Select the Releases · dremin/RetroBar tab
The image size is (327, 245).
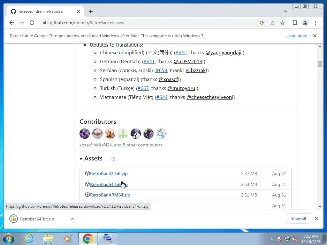tap(45, 11)
